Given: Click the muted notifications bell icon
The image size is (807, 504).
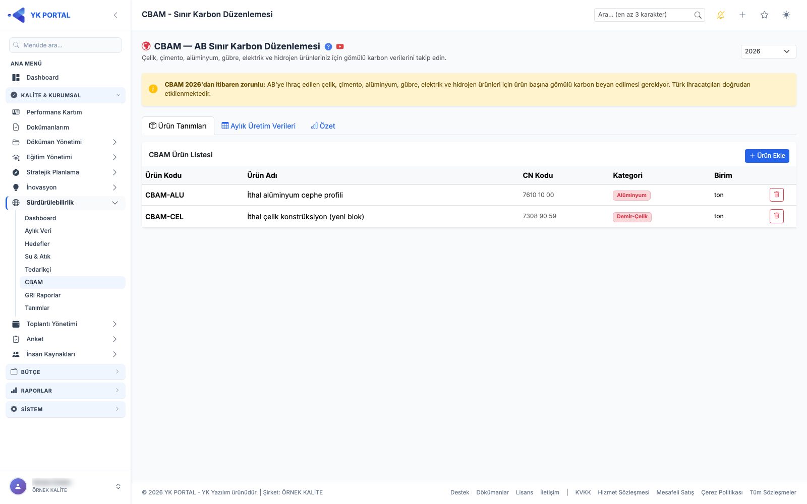Looking at the screenshot, I should [720, 15].
